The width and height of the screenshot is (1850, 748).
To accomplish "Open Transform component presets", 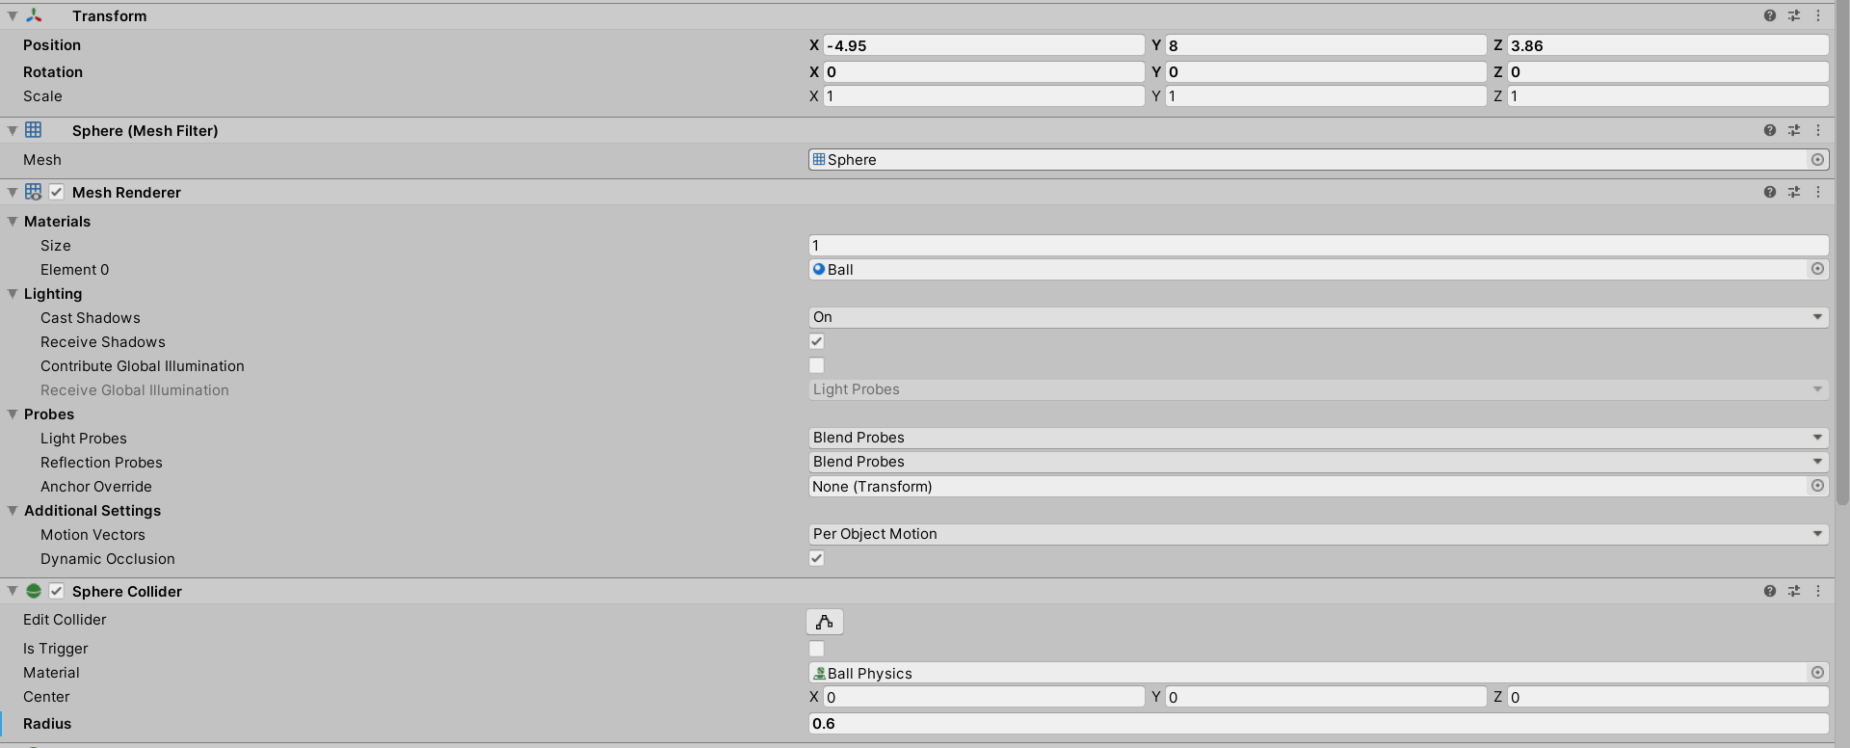I will pos(1794,15).
